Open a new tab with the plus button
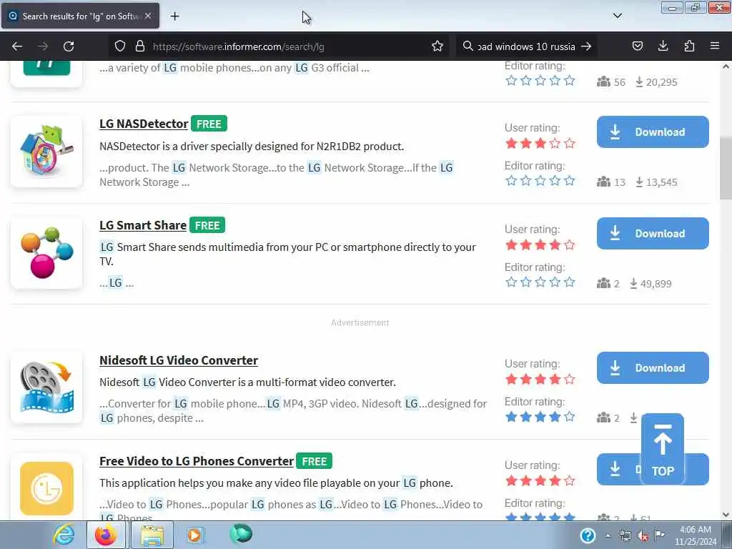 (174, 16)
